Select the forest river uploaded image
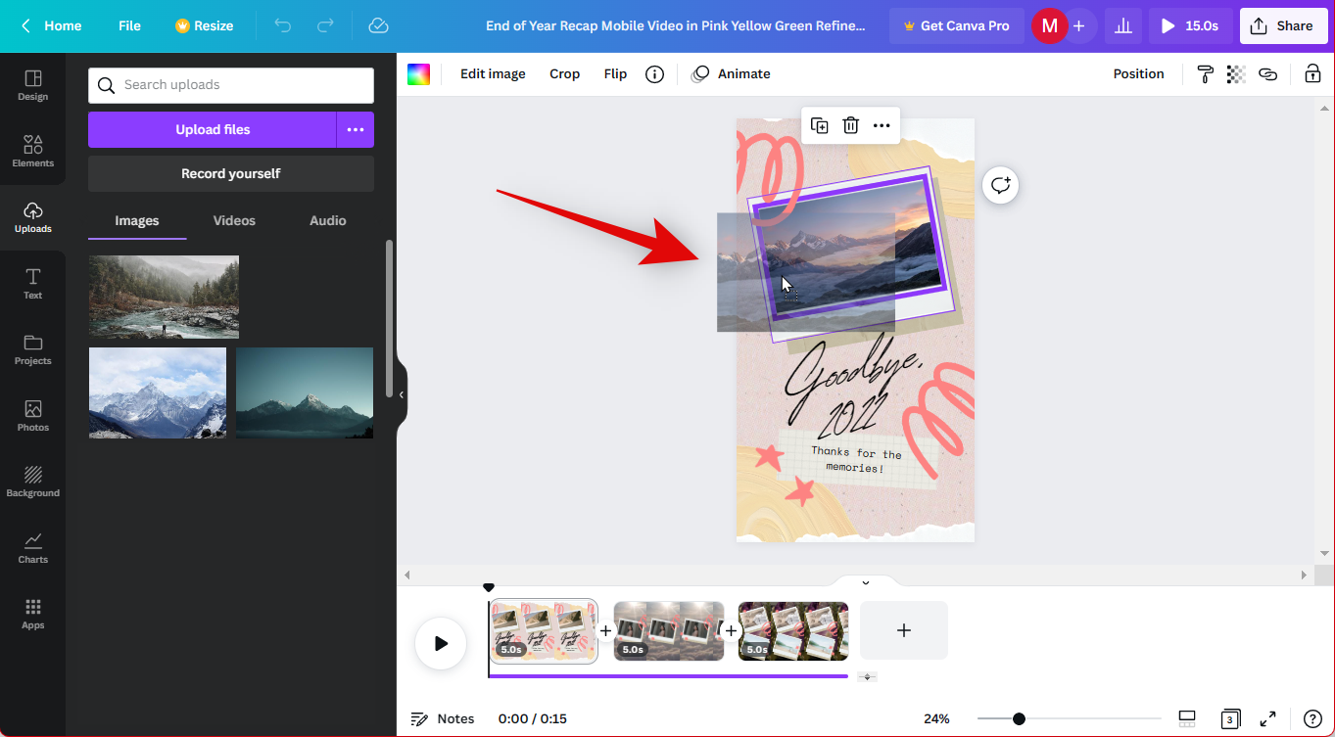Image resolution: width=1335 pixels, height=737 pixels. point(164,297)
